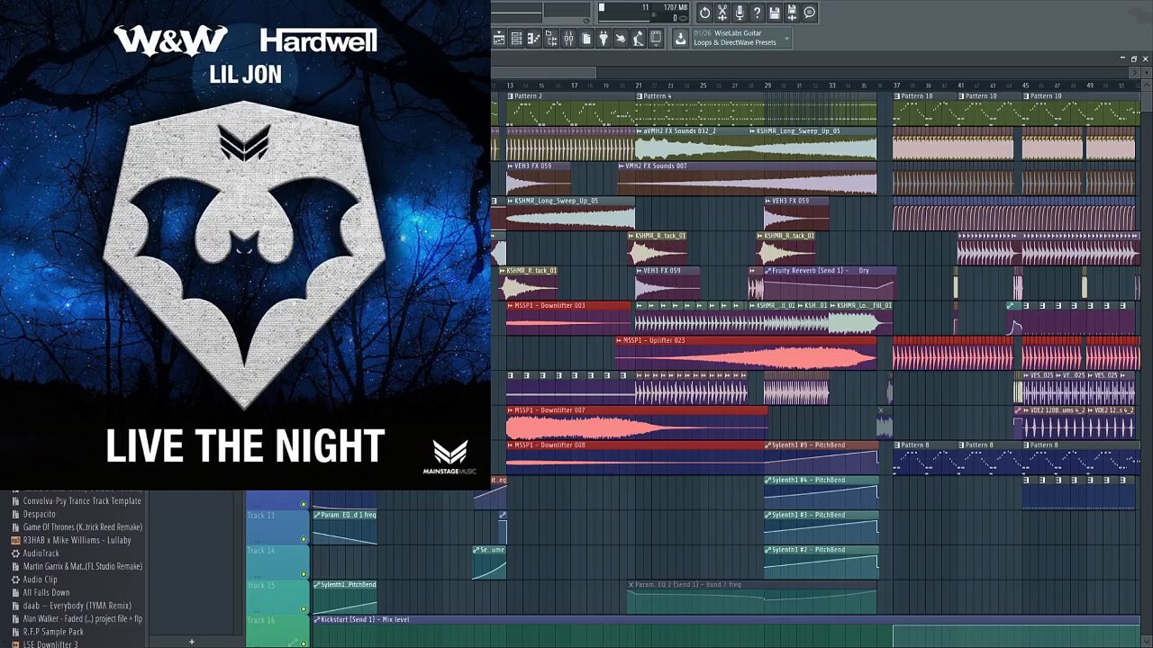Click the render-to-audio floppy waveform icon

click(x=792, y=13)
